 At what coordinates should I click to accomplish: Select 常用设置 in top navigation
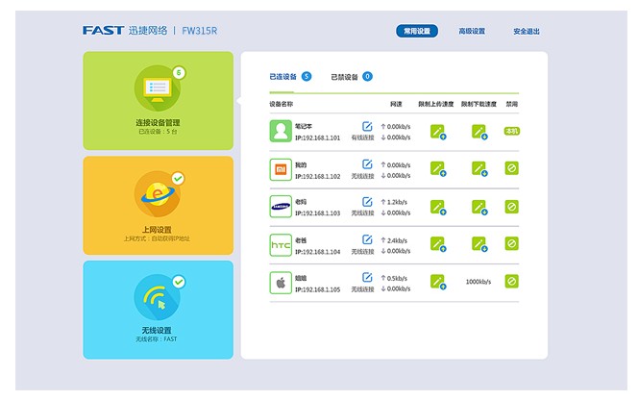click(417, 31)
